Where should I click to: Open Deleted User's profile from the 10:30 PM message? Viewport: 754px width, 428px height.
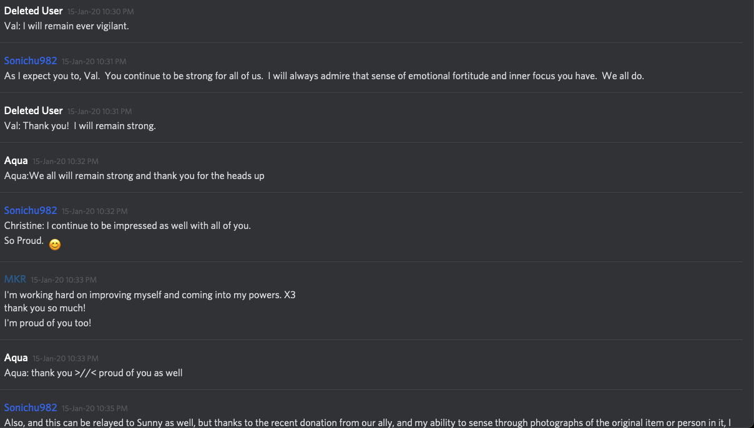click(33, 11)
